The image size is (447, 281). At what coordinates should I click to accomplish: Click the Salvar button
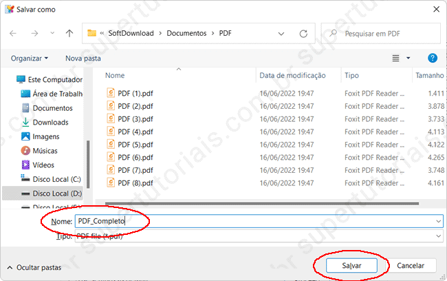click(351, 265)
